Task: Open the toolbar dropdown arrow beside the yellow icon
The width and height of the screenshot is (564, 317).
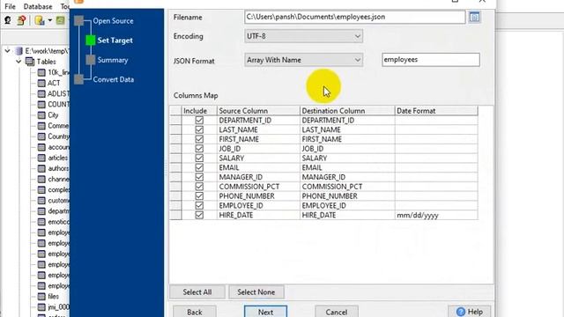Action: 50,20
